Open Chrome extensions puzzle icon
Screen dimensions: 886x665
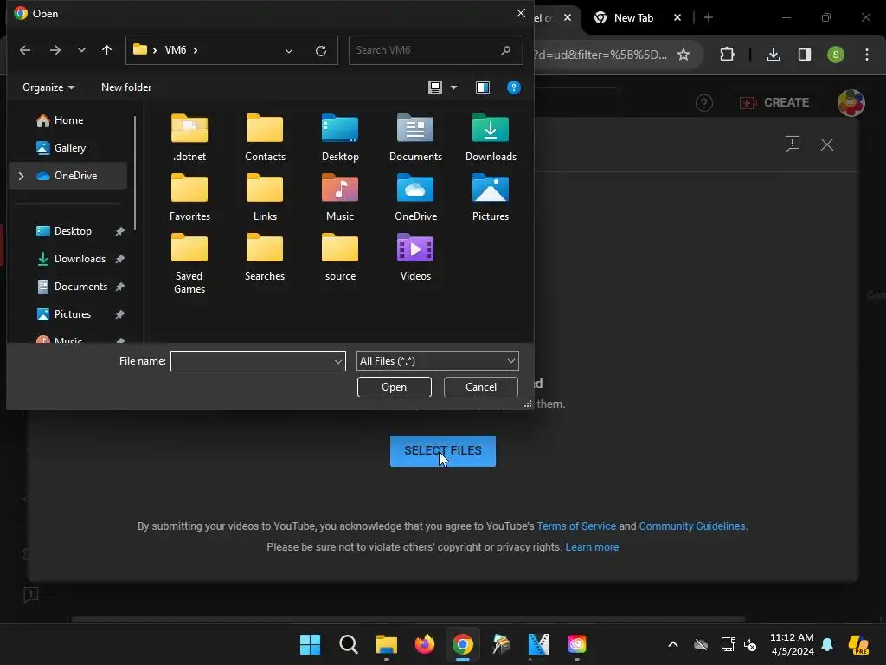click(x=727, y=55)
